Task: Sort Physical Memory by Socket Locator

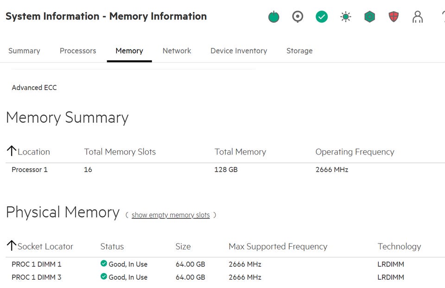Action: point(45,246)
